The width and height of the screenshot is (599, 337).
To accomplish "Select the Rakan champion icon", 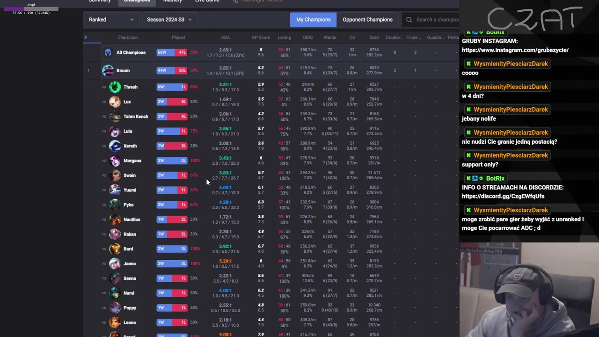I will pyautogui.click(x=115, y=234).
